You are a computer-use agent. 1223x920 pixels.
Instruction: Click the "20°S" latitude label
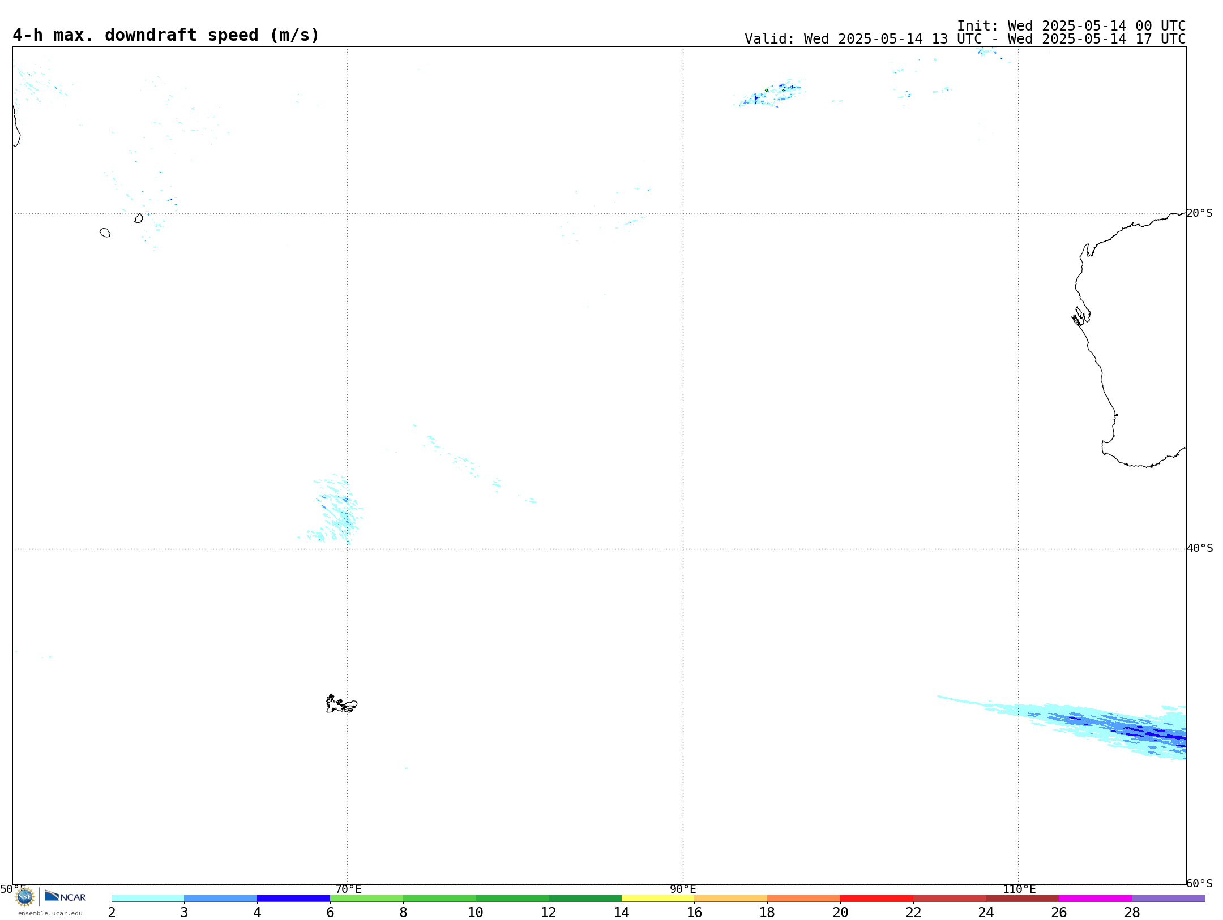coord(1199,213)
